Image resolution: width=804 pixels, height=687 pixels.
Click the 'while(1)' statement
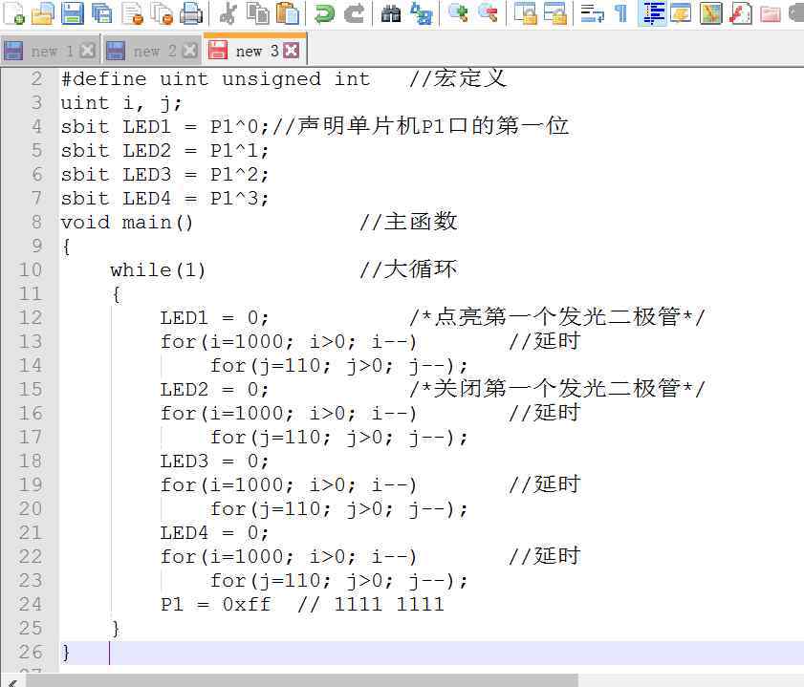click(158, 270)
